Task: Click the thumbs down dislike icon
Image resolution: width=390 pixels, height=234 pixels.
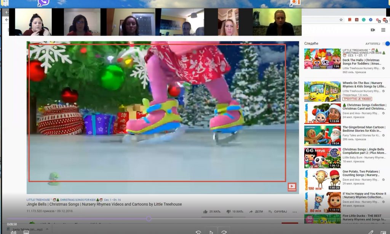Action: pyautogui.click(x=229, y=212)
